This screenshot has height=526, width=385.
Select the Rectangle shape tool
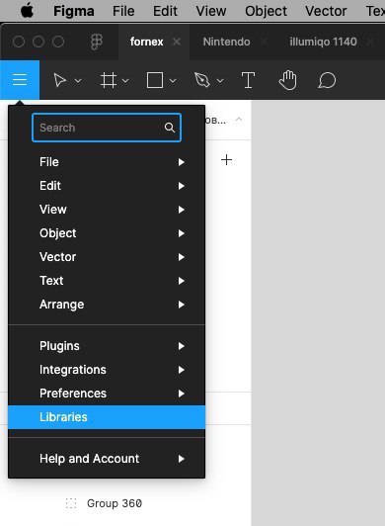(x=155, y=80)
